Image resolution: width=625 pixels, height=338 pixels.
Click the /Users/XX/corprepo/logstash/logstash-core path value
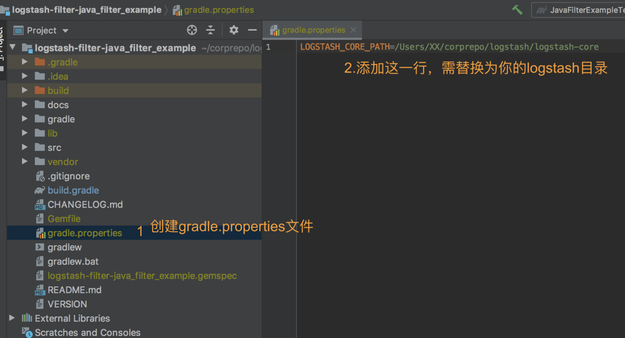click(x=496, y=47)
